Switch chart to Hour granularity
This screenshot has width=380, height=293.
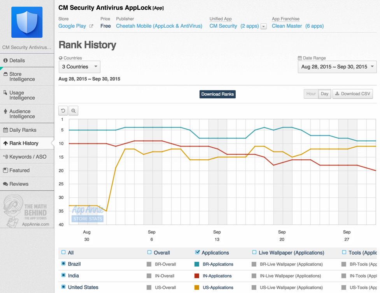point(311,94)
